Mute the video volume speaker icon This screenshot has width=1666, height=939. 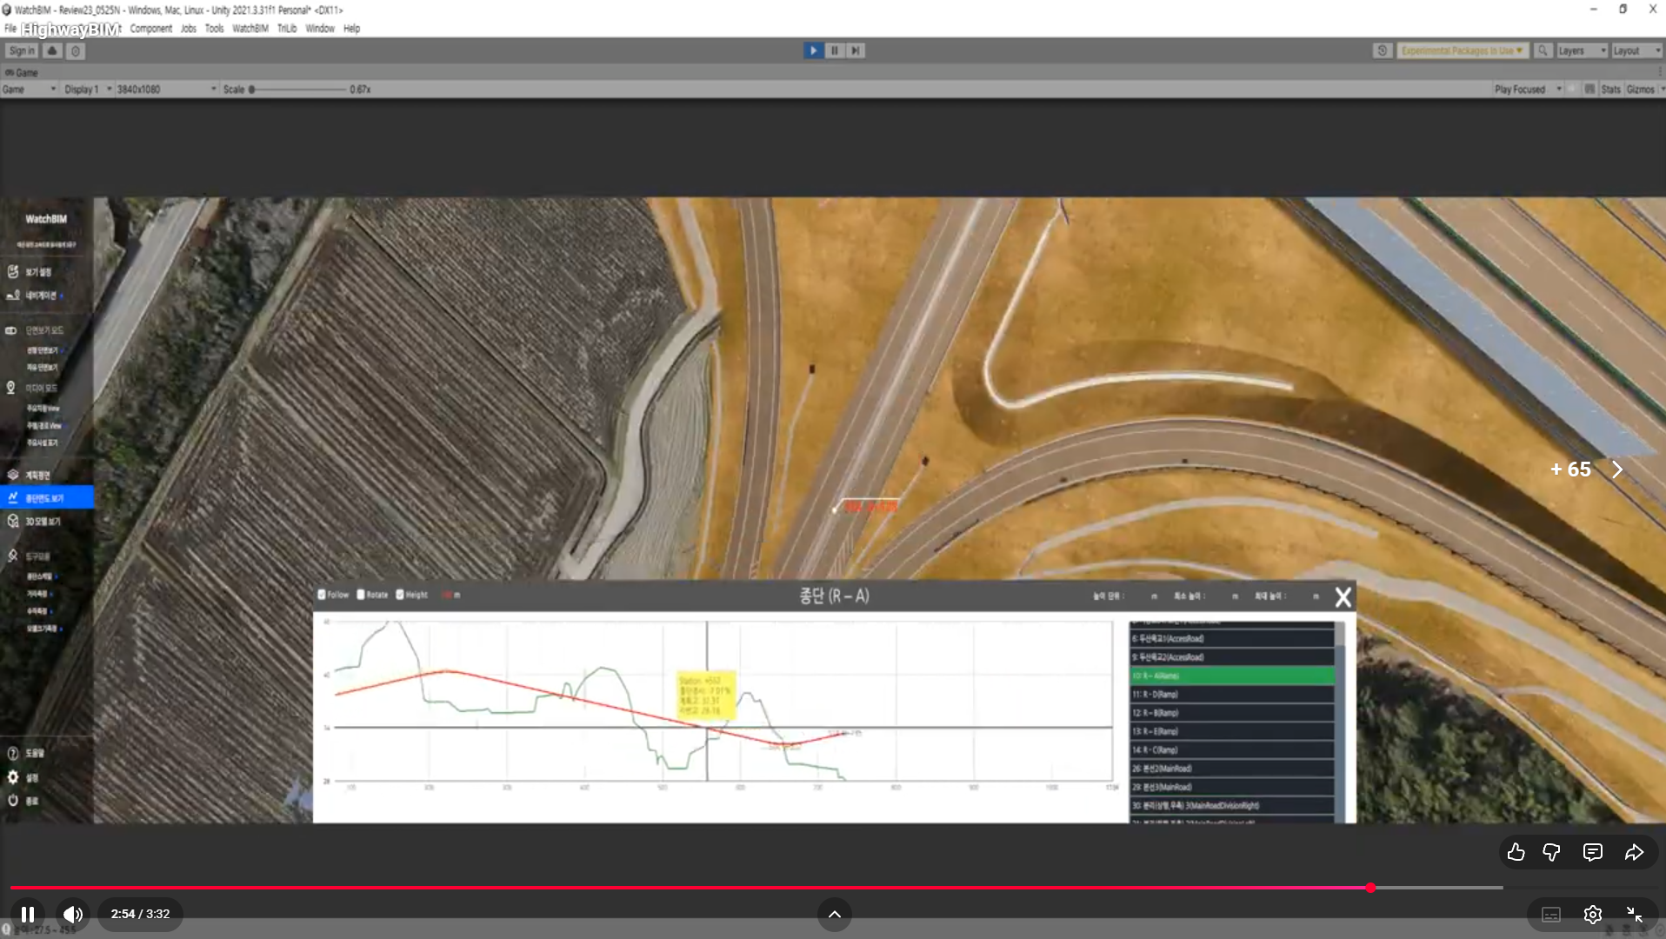click(x=73, y=914)
